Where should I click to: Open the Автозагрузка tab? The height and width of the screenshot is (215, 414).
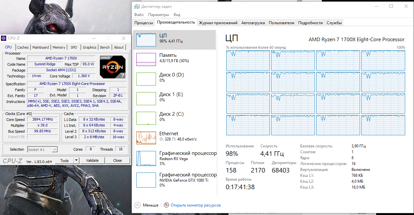point(253,23)
